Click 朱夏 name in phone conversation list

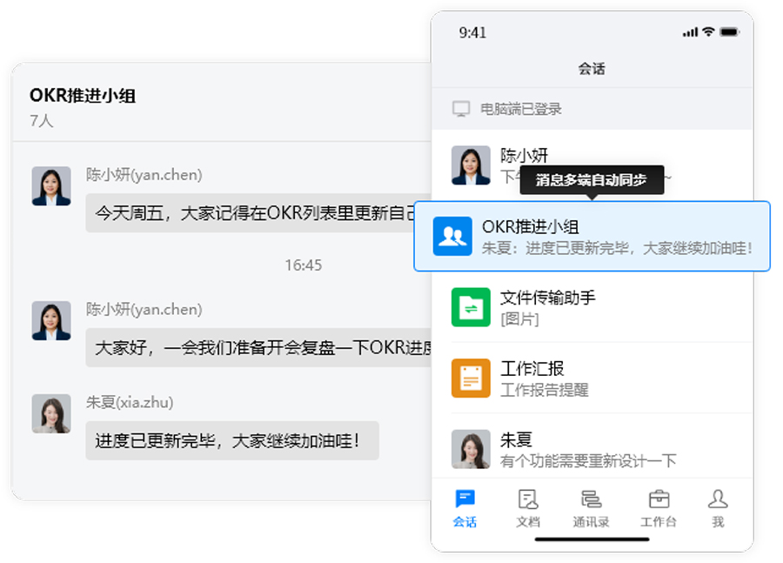tap(516, 439)
